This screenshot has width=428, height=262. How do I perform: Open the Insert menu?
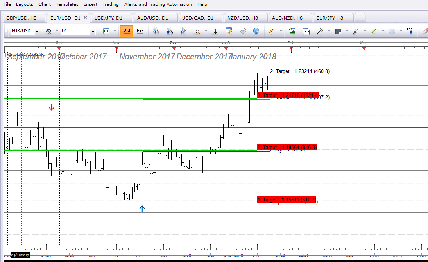(91, 4)
